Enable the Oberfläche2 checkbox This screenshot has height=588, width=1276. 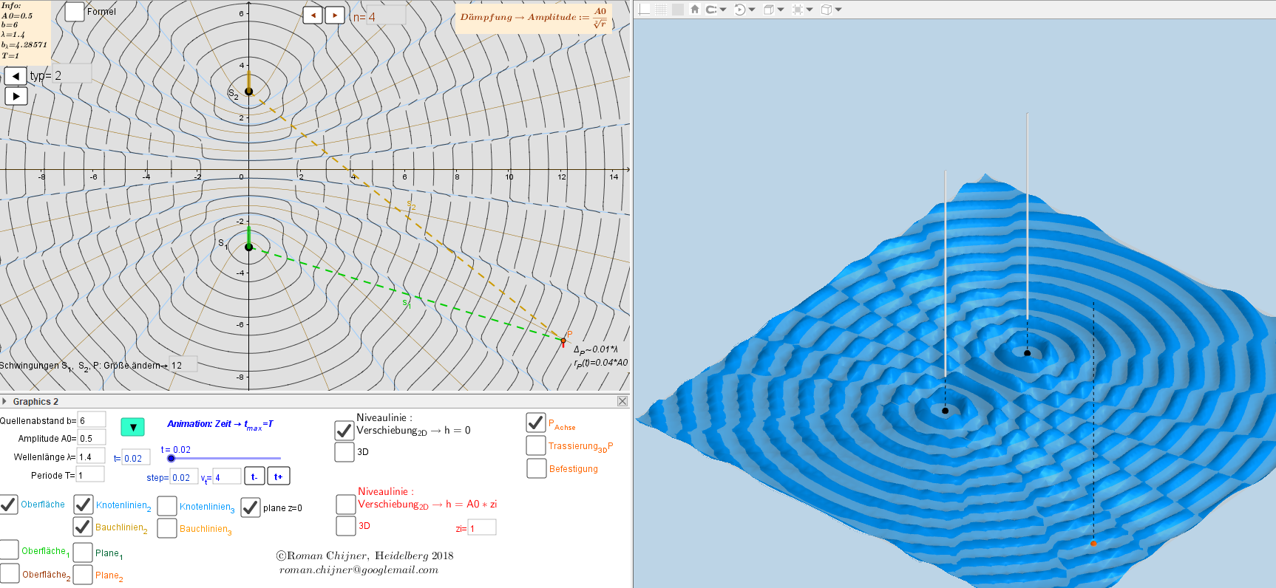(x=10, y=573)
